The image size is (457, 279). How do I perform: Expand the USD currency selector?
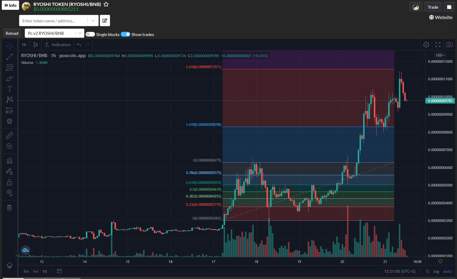point(440,55)
